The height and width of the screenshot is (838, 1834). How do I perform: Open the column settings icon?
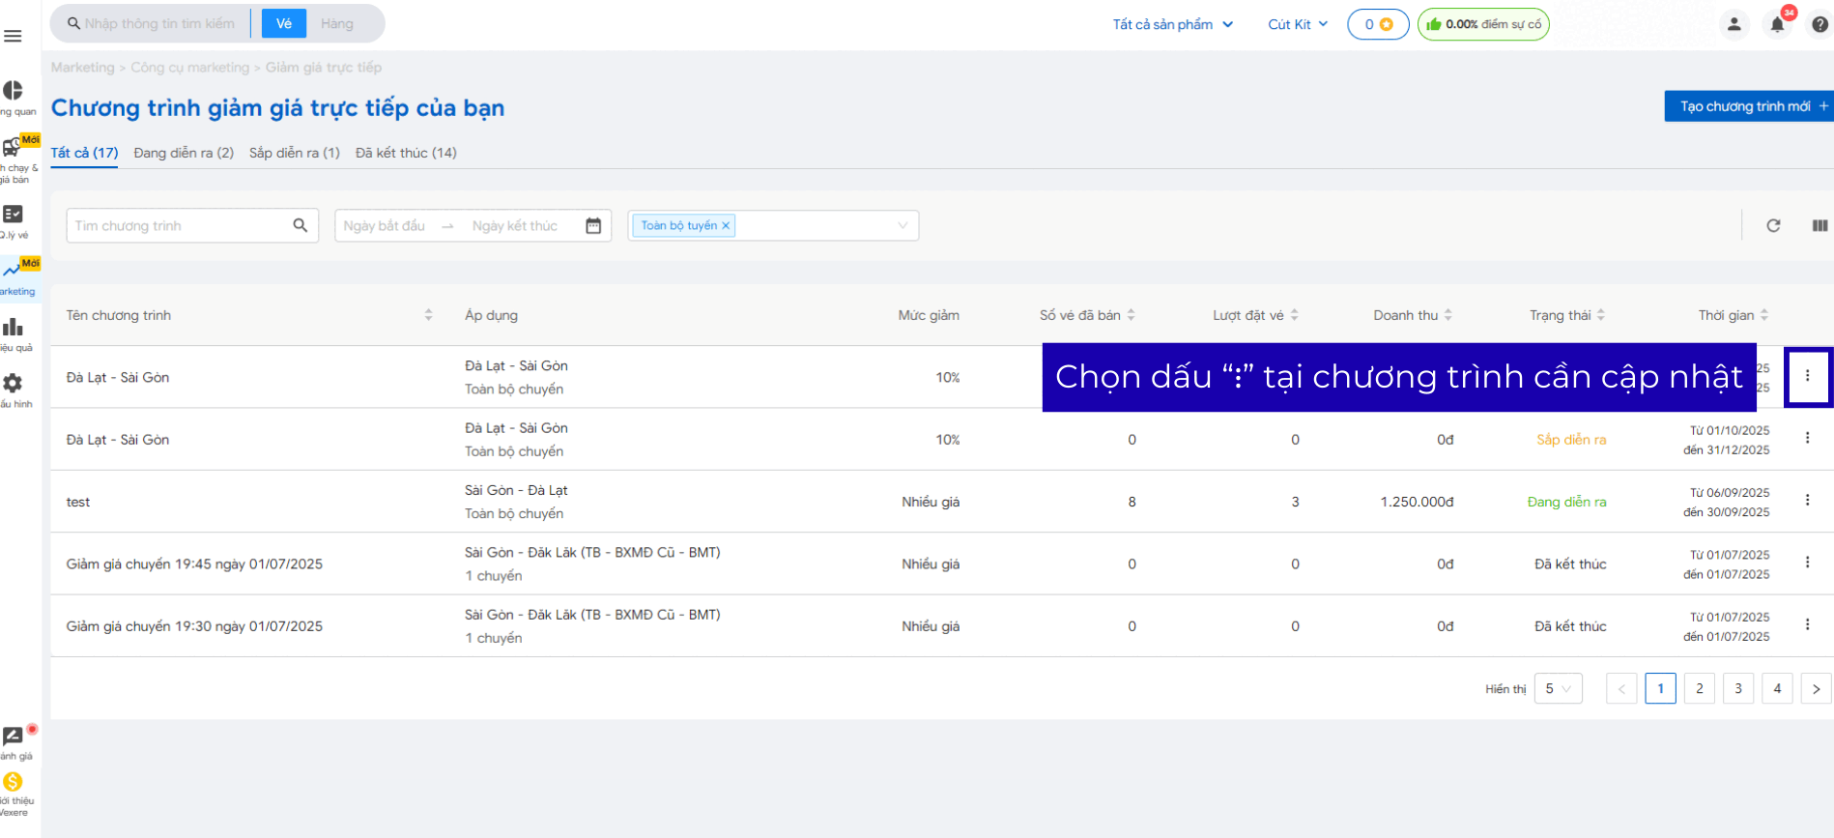(x=1820, y=226)
